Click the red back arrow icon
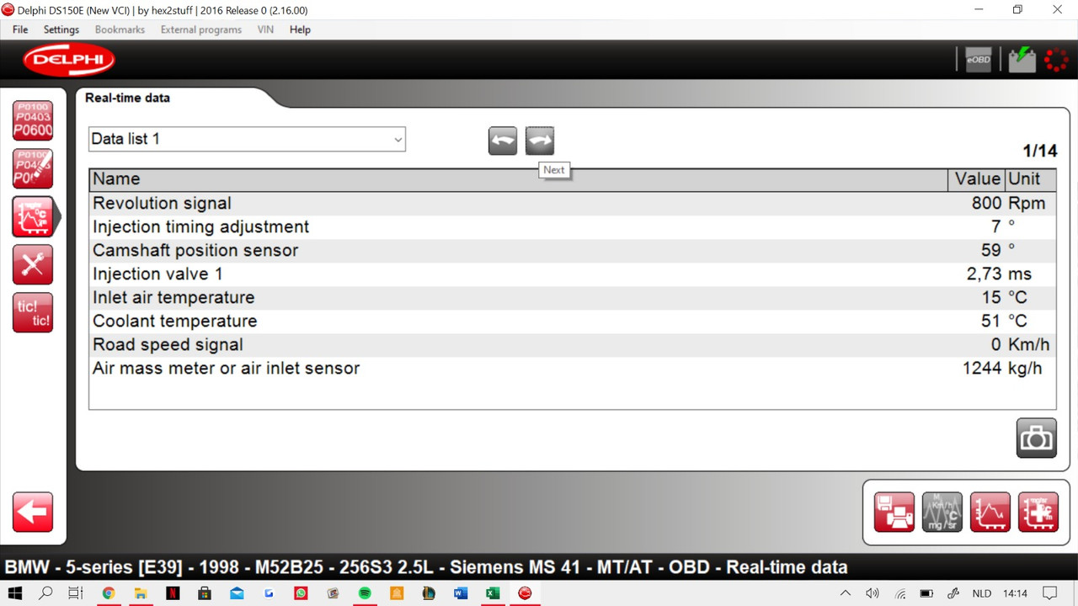 pyautogui.click(x=33, y=512)
